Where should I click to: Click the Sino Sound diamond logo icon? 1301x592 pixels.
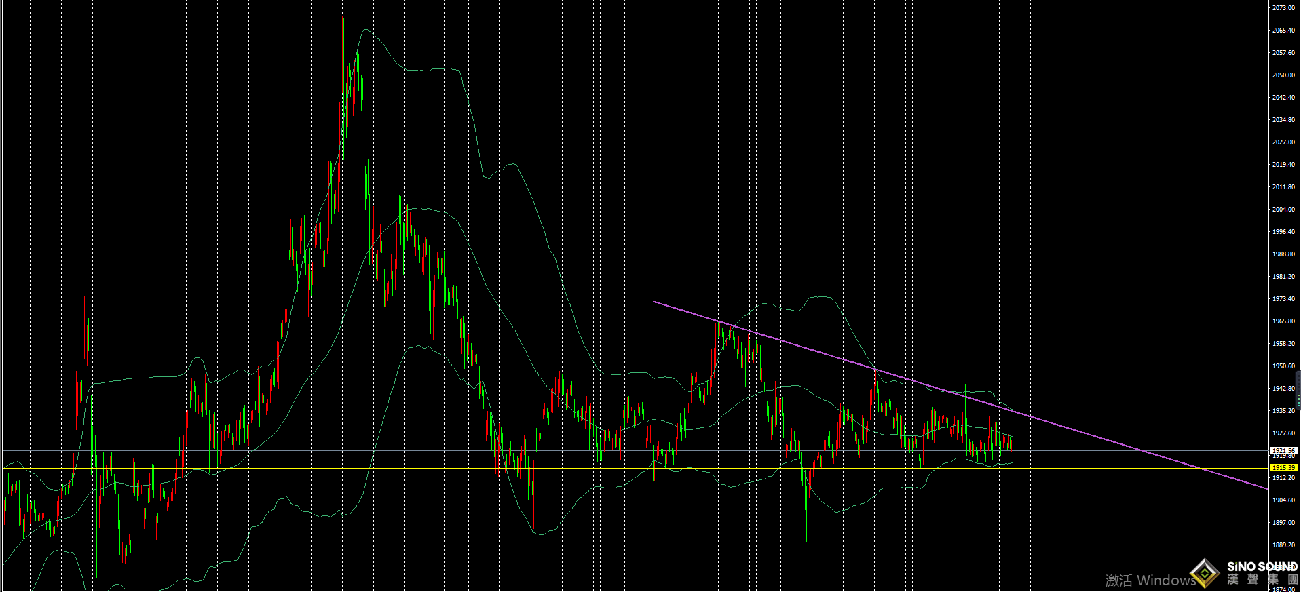coord(1205,573)
